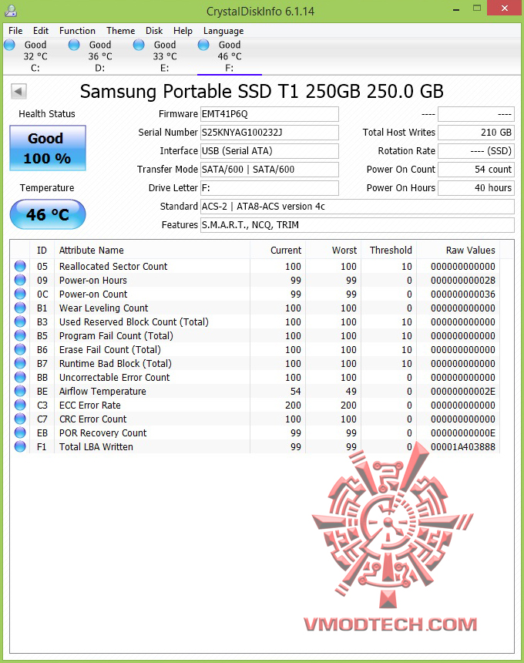Click raw value 00001A403888

tap(462, 447)
